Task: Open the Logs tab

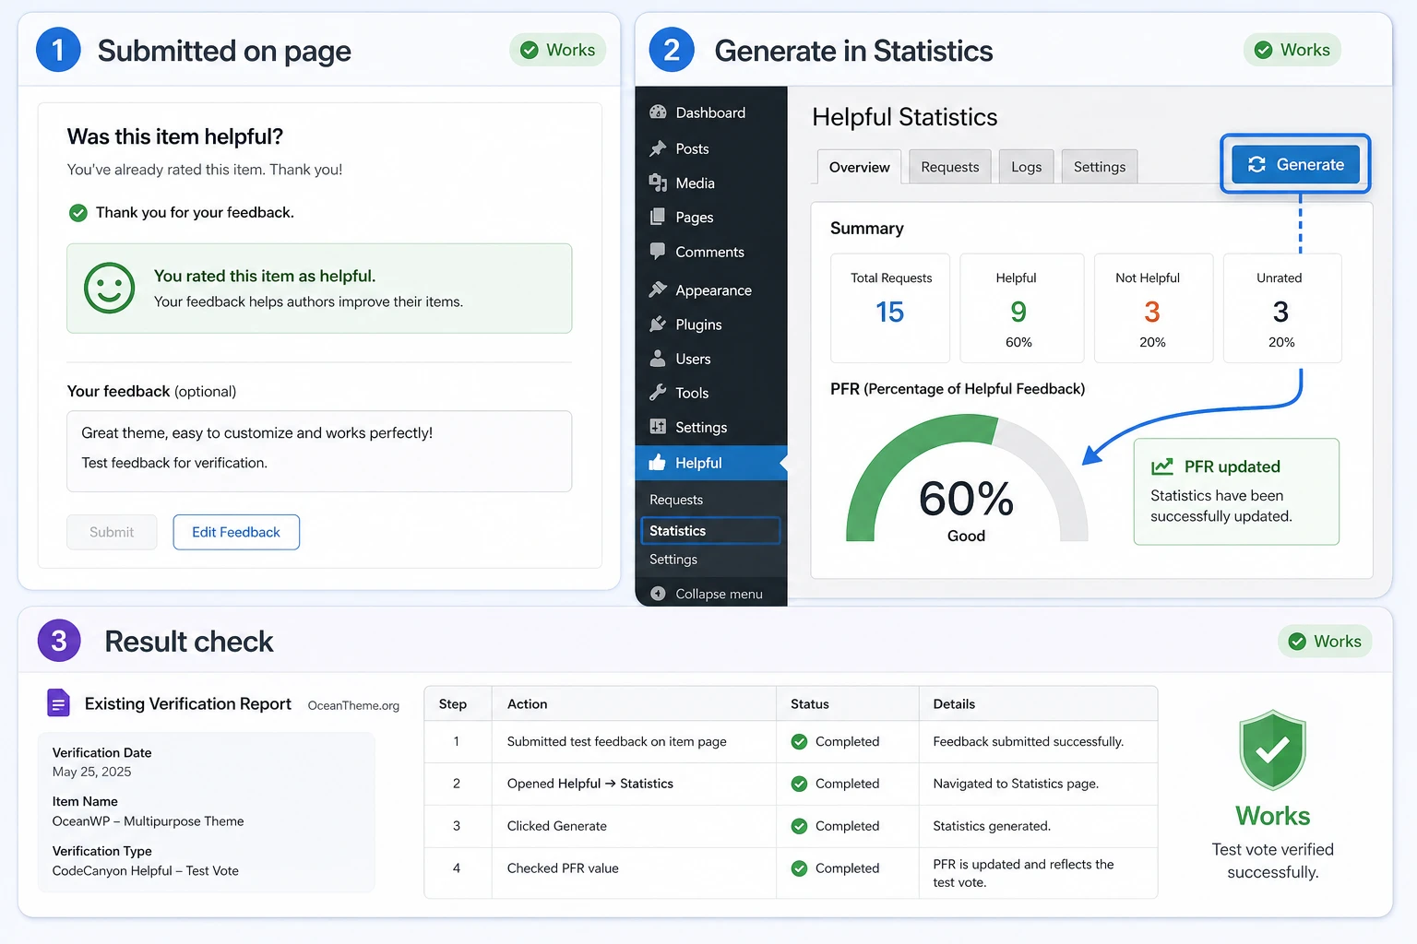Action: [x=1027, y=167]
